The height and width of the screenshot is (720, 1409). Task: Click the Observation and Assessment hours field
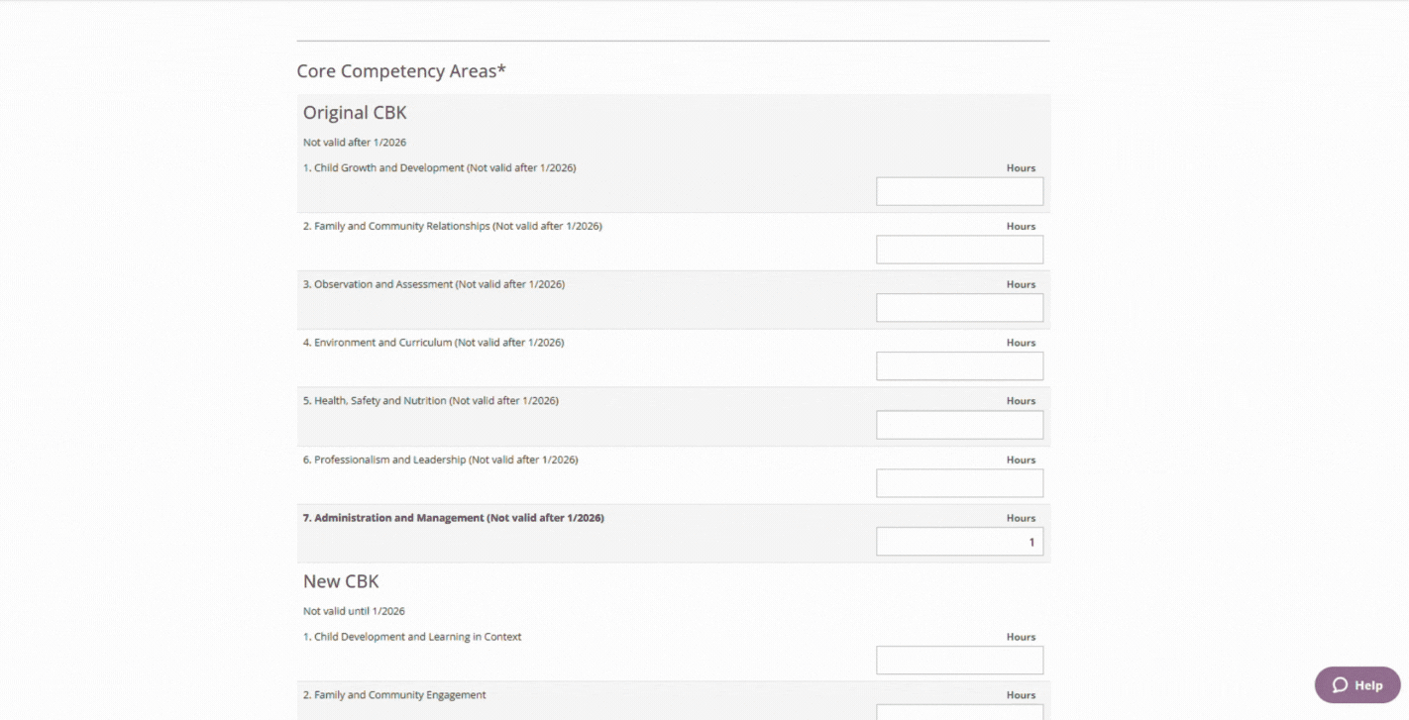pyautogui.click(x=959, y=308)
